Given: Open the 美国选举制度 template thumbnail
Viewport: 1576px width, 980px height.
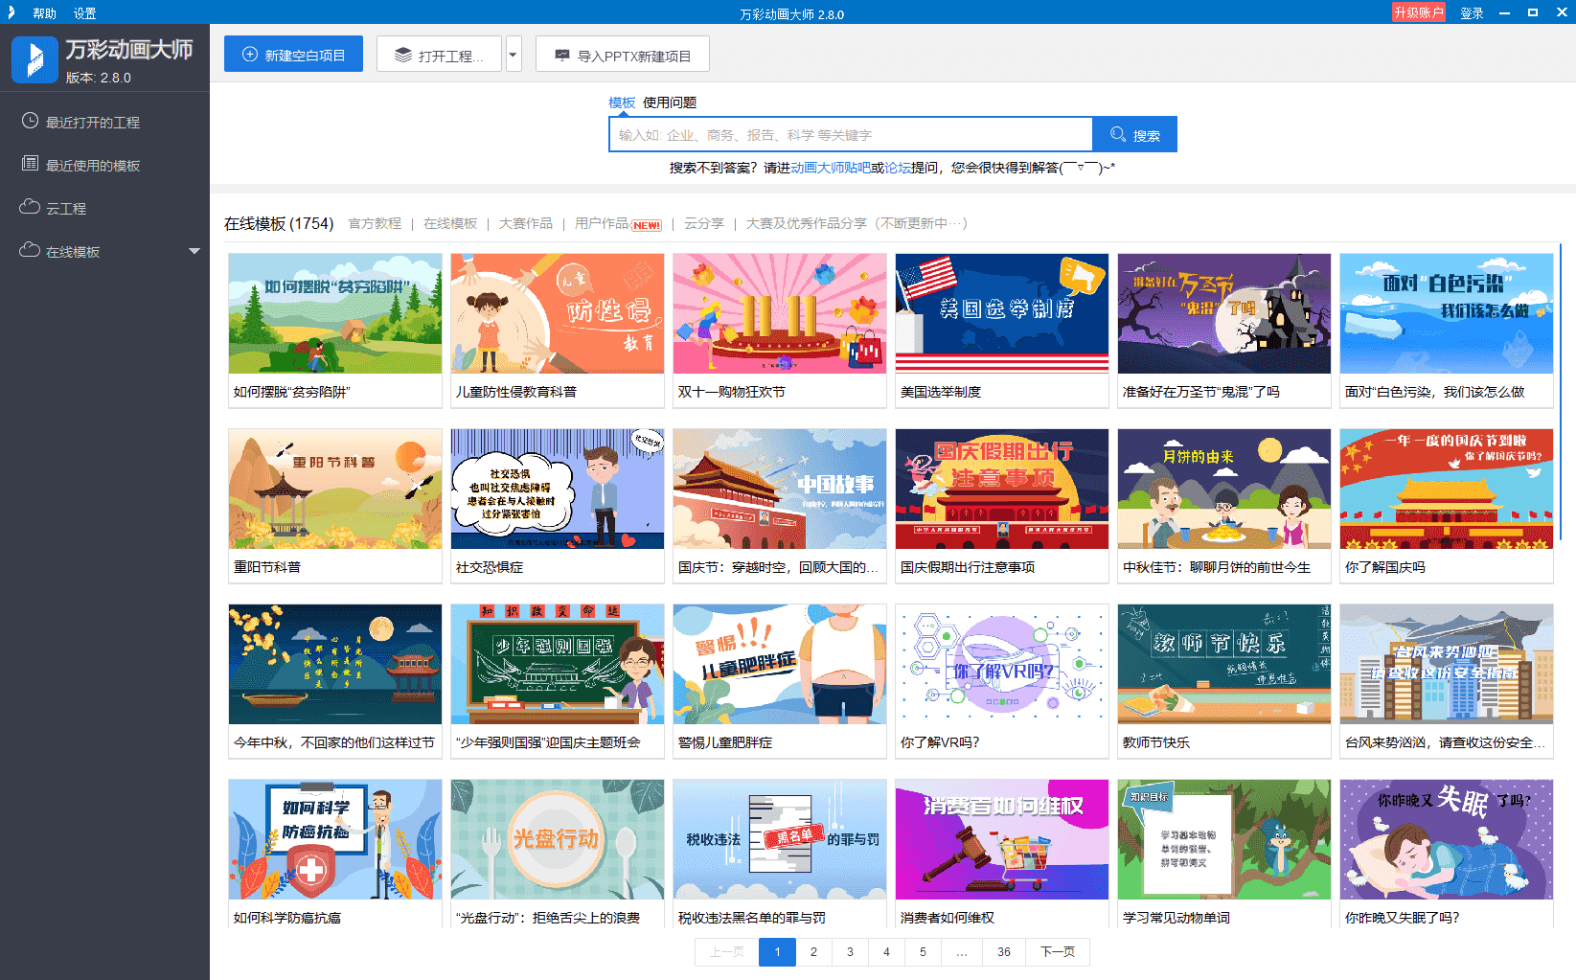Looking at the screenshot, I should coord(1001,313).
